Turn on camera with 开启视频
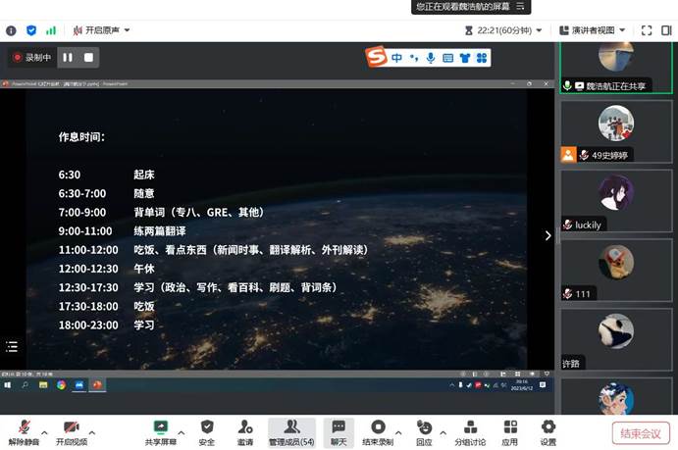 (x=71, y=428)
